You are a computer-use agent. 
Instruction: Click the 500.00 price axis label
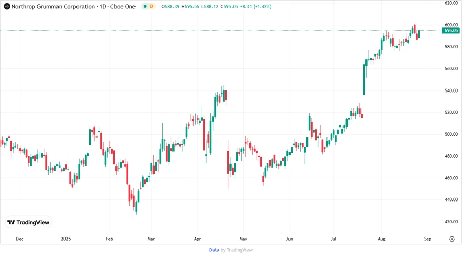click(451, 134)
